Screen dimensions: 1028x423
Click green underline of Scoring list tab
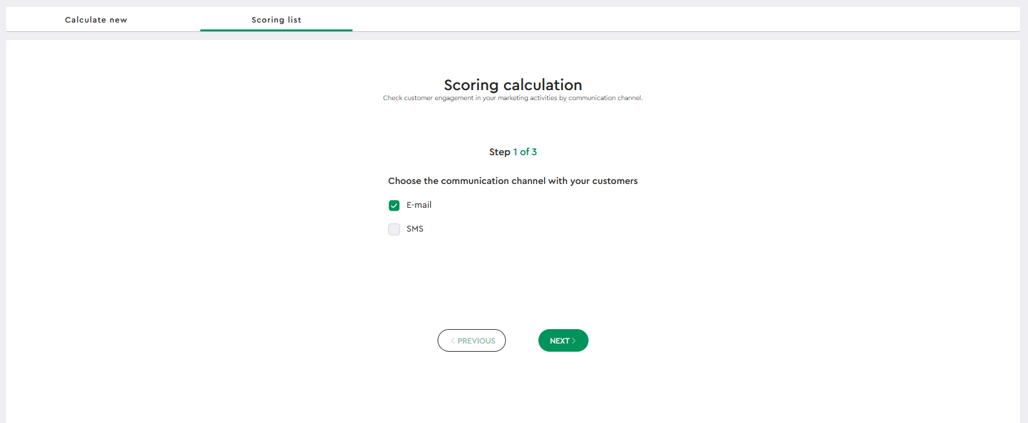276,30
